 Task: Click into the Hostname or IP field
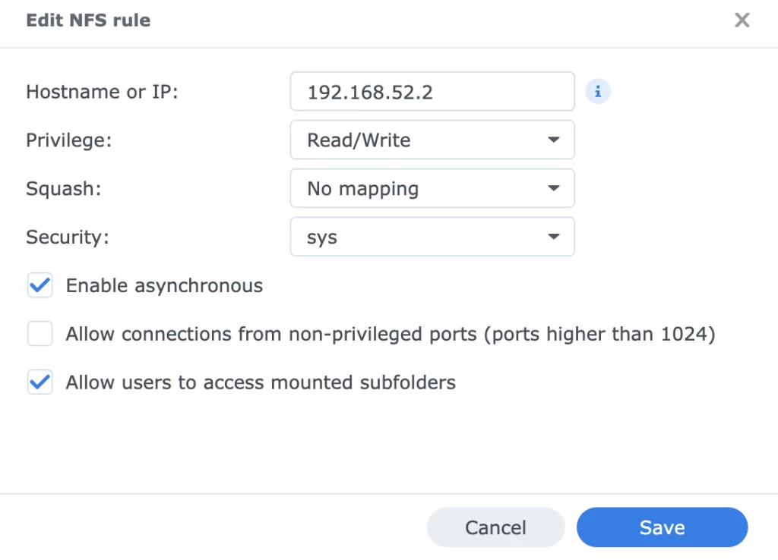(432, 92)
